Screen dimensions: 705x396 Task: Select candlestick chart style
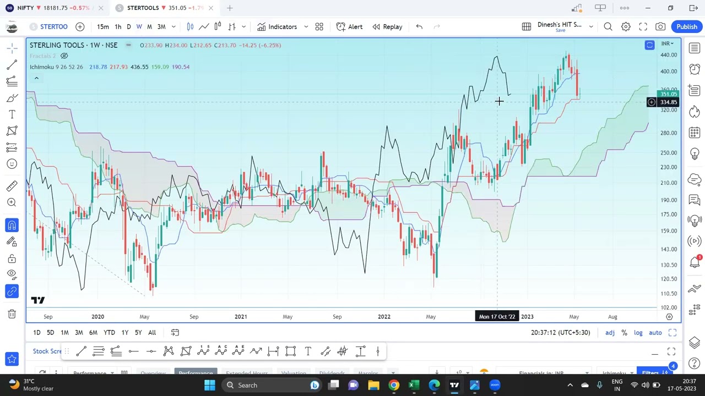click(190, 26)
